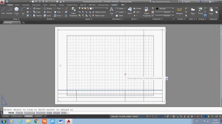Image resolution: width=222 pixels, height=124 pixels.
Task: Open the Insert block tool
Action: (130, 11)
